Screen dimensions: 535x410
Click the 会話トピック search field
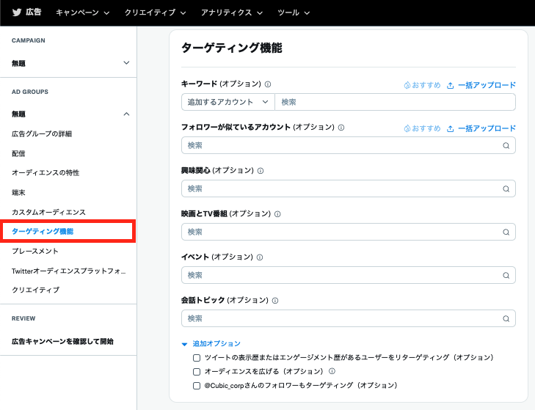pos(341,319)
